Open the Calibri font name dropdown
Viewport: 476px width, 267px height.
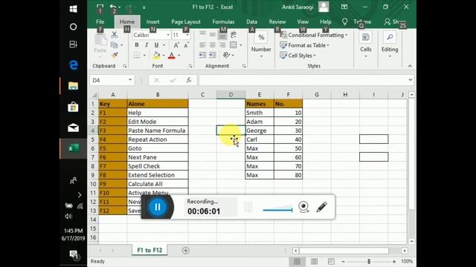pyautogui.click(x=167, y=35)
